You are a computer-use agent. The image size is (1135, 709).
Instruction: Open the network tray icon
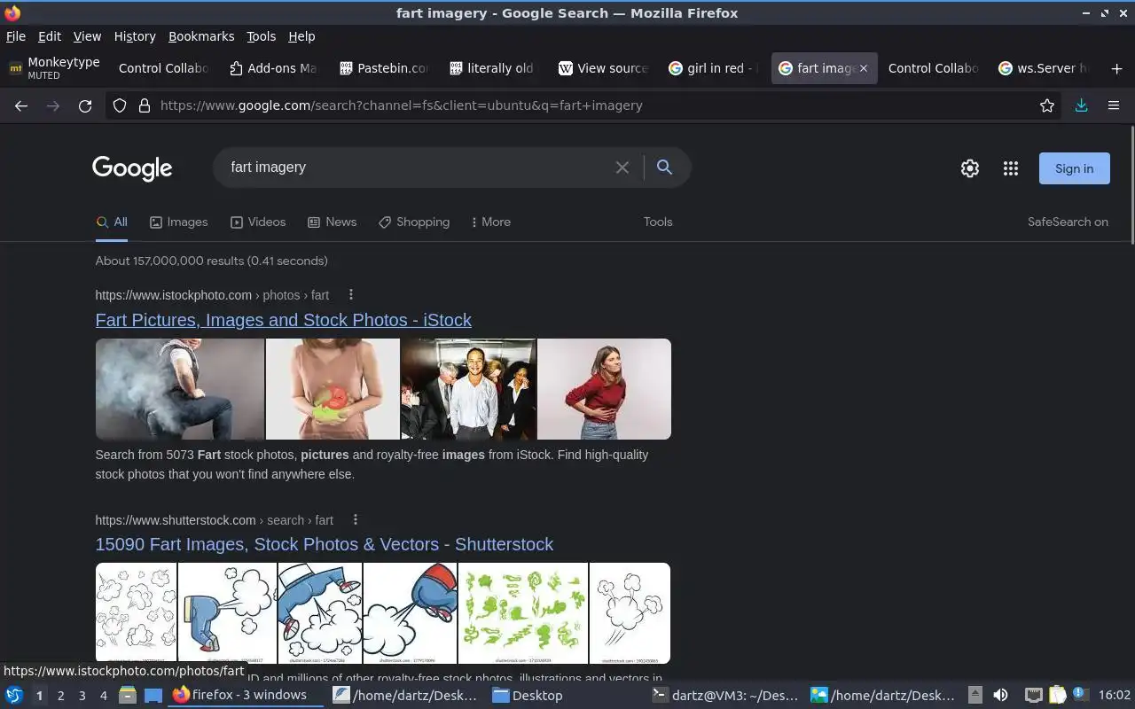[x=1033, y=695]
